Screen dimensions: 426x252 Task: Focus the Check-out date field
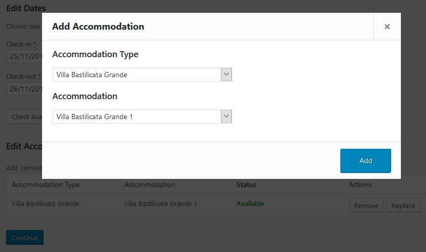(24, 89)
